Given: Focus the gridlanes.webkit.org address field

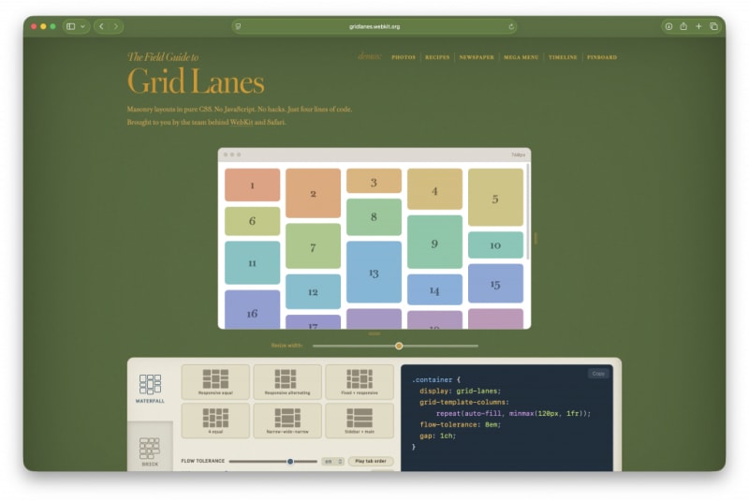Looking at the screenshot, I should (x=374, y=27).
